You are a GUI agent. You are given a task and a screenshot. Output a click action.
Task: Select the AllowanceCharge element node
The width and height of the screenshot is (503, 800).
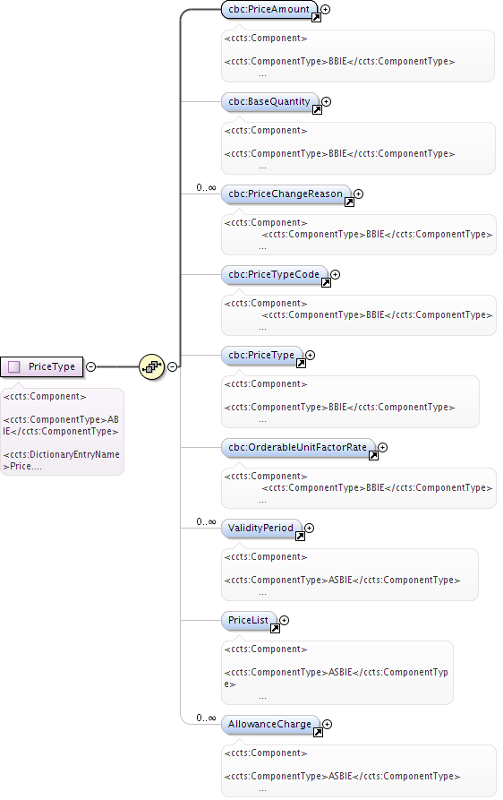click(x=270, y=725)
